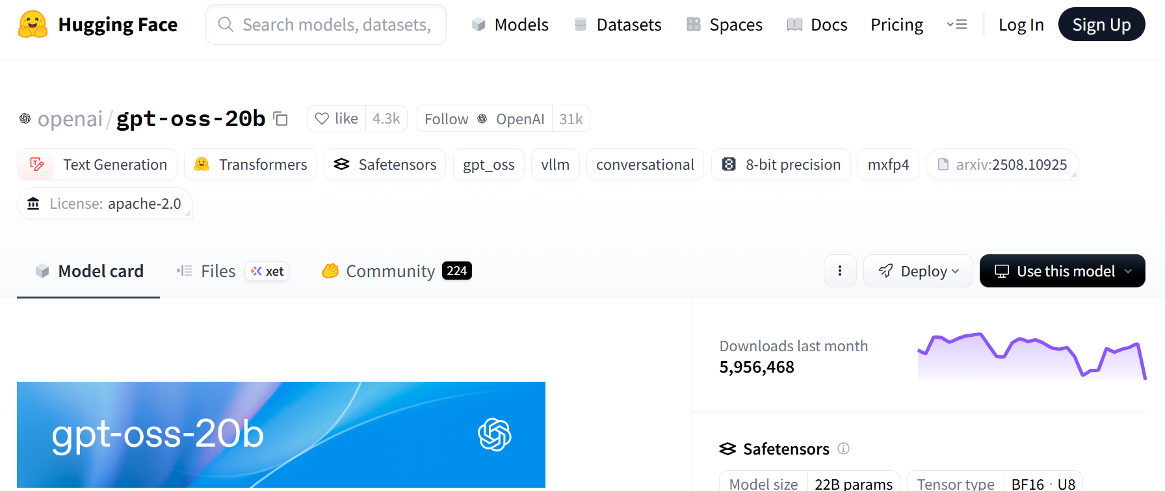Click the License building icon
Viewport: 1165px width, 491px height.
[33, 204]
